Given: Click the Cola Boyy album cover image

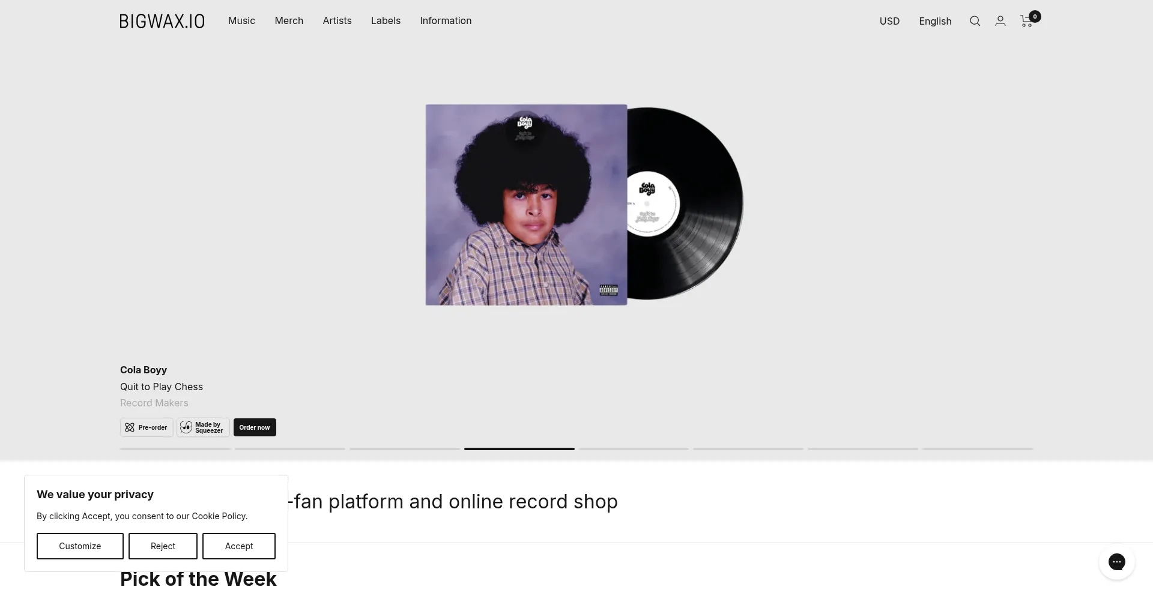Looking at the screenshot, I should [x=526, y=205].
